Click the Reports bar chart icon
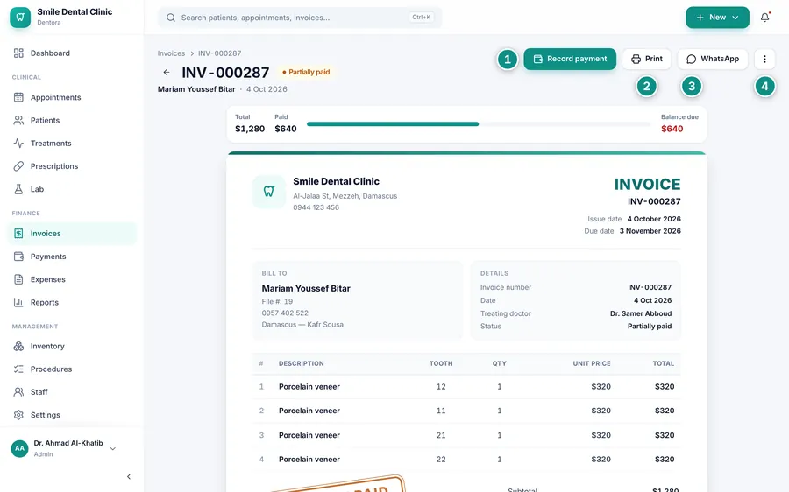The width and height of the screenshot is (789, 492). (18, 303)
